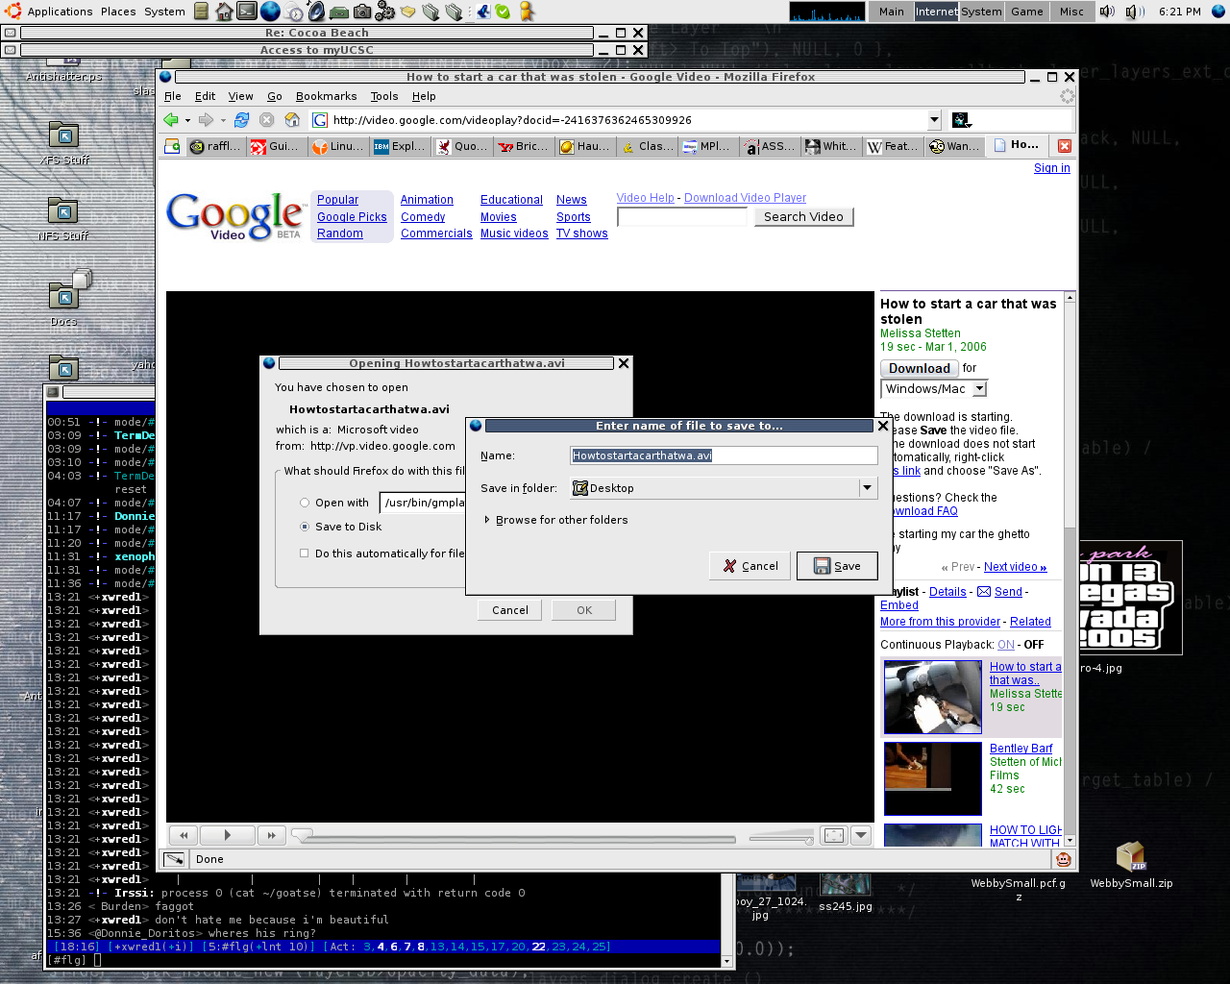Open Windows/Mac platform dropdown
Screen dimensions: 1230x984
pyautogui.click(x=934, y=389)
